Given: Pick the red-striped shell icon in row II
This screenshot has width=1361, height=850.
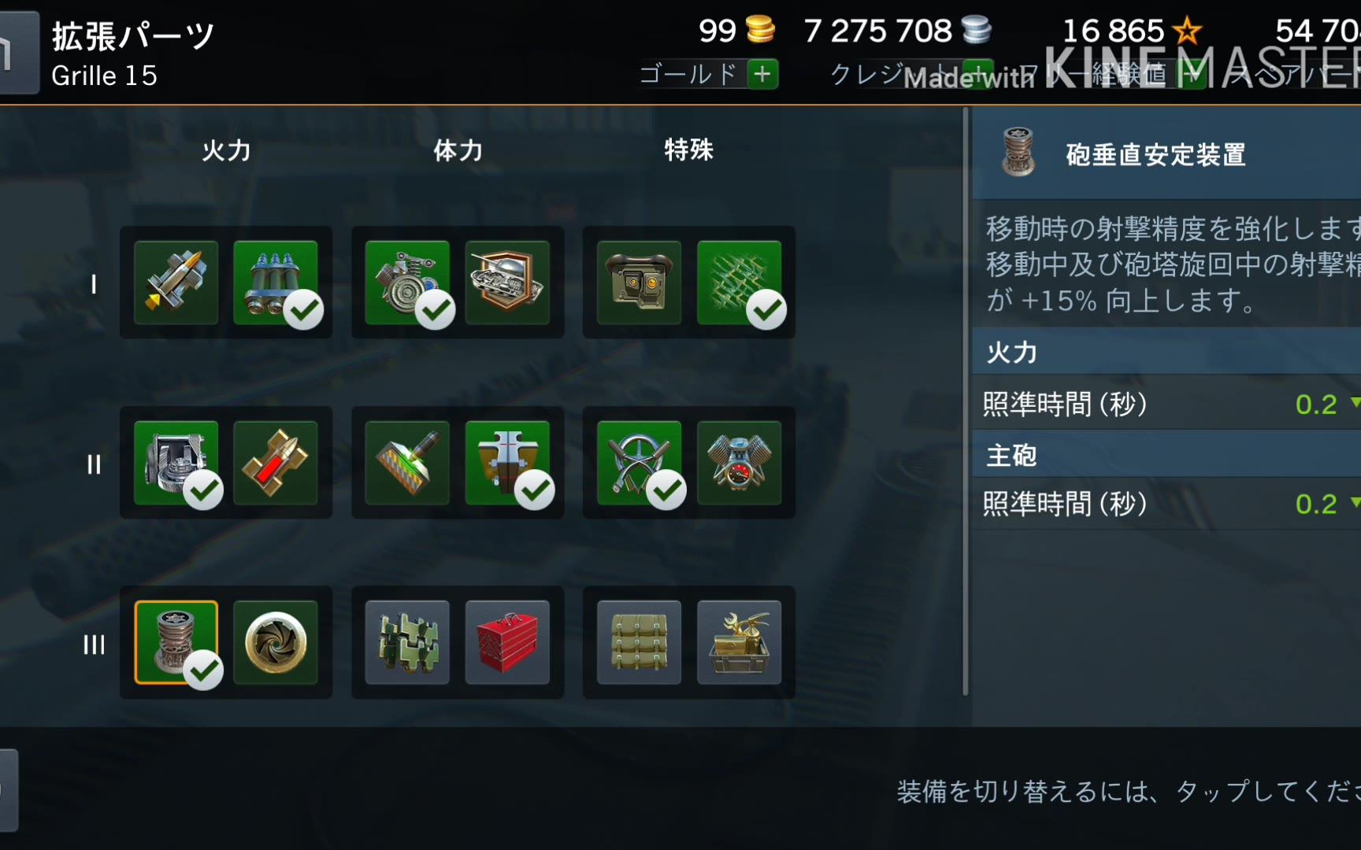Looking at the screenshot, I should tap(276, 463).
